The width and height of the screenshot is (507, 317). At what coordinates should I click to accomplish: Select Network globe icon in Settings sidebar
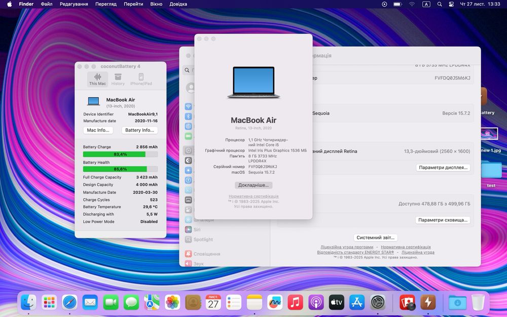pos(189,126)
